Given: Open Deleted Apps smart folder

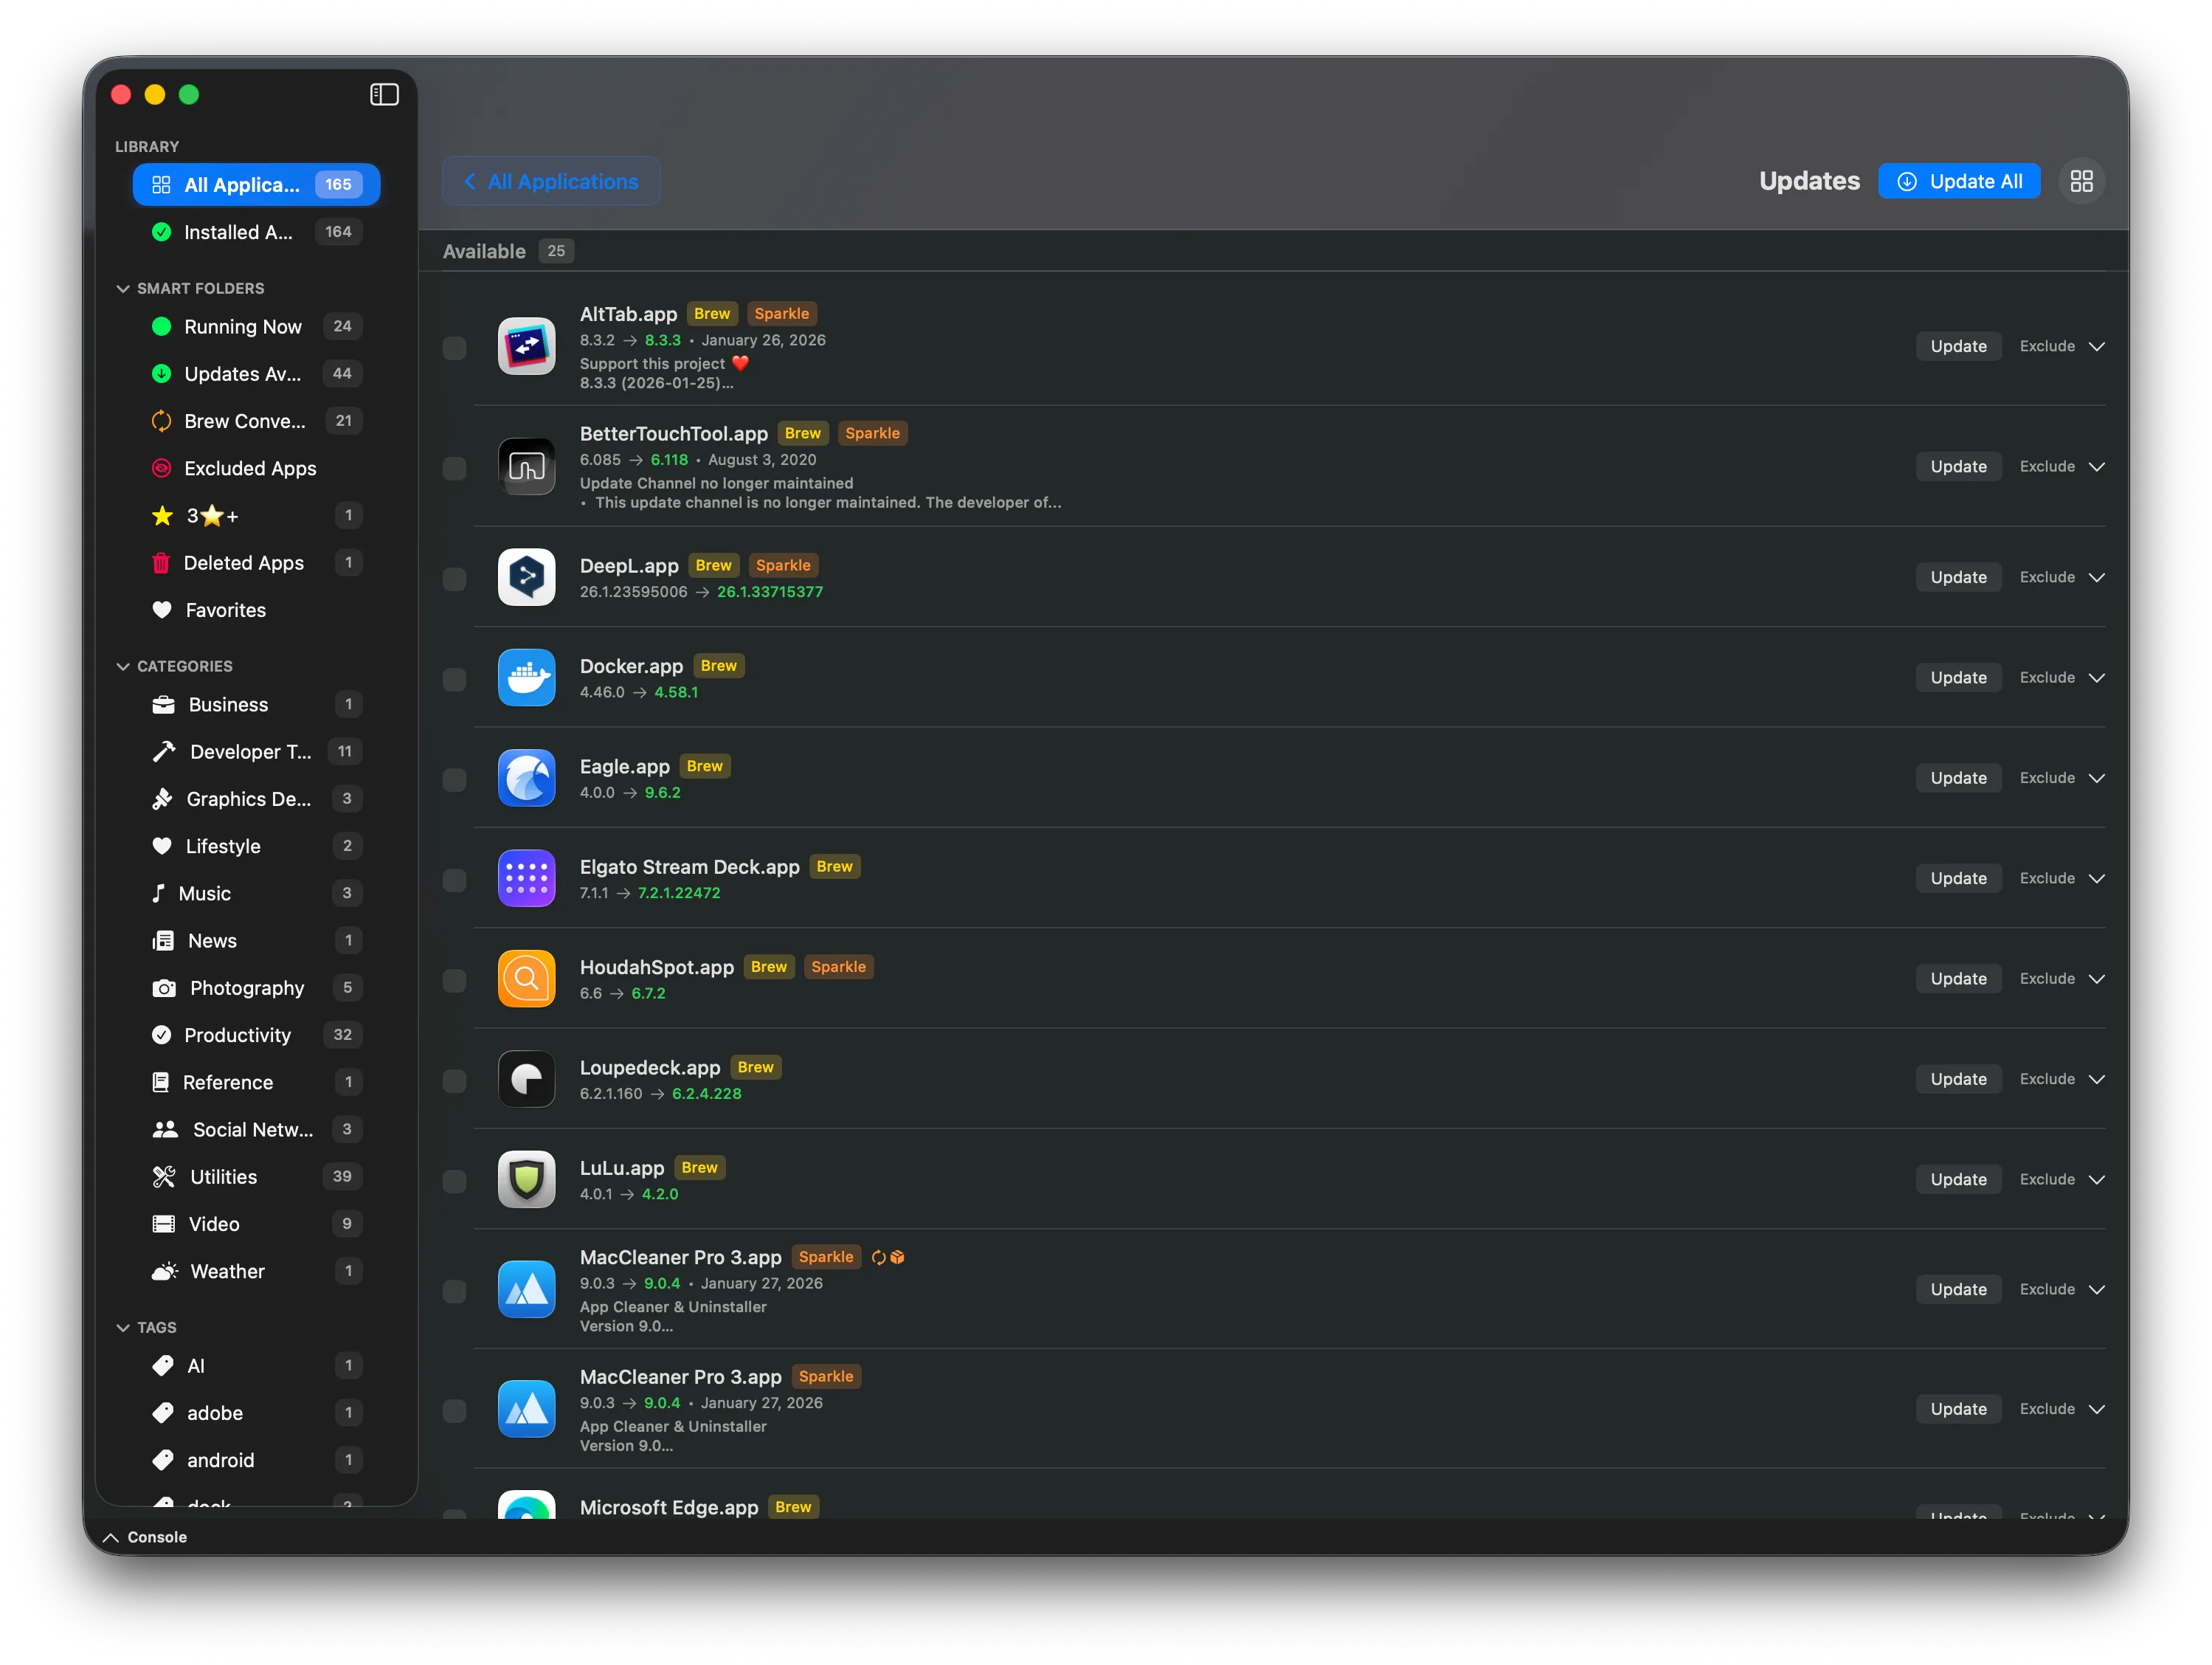Looking at the screenshot, I should click(x=256, y=563).
